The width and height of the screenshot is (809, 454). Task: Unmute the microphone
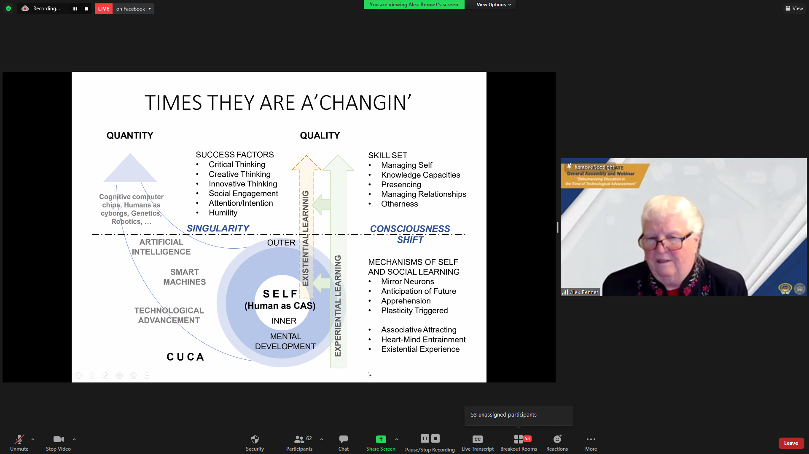click(19, 442)
